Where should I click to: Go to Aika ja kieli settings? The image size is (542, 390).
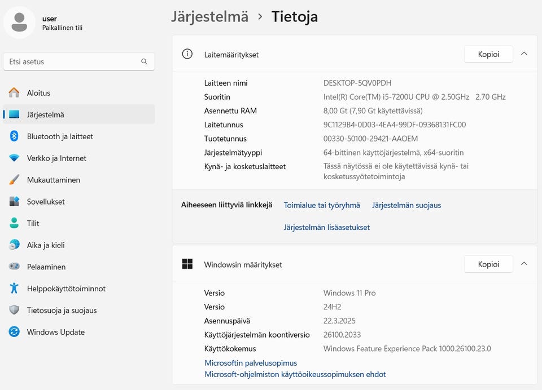point(46,245)
